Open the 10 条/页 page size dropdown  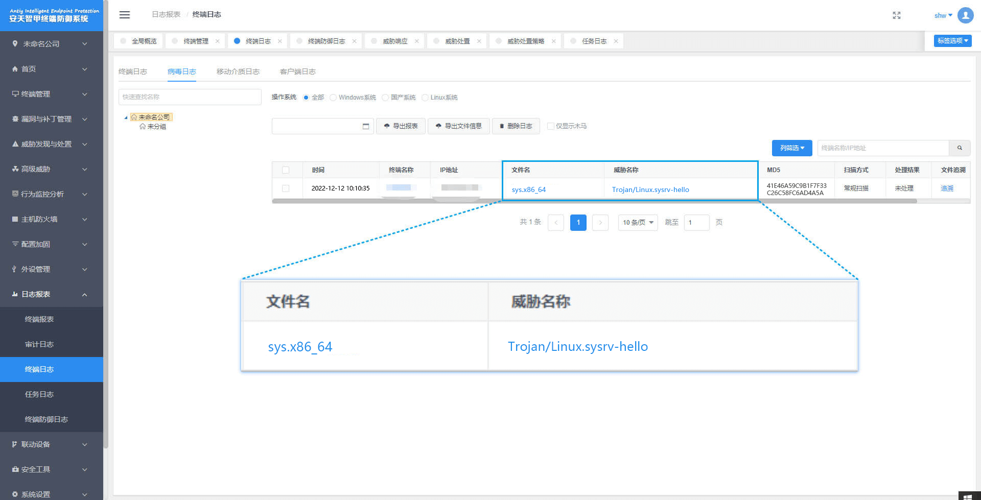pyautogui.click(x=638, y=223)
